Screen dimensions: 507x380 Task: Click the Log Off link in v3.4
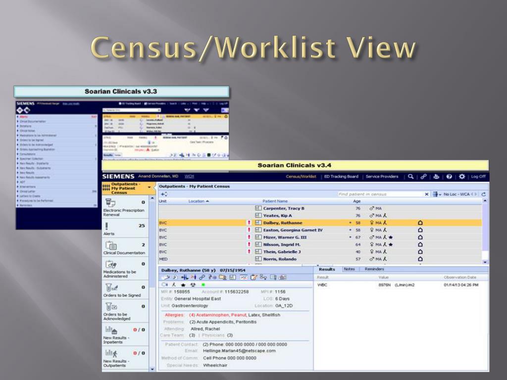(x=478, y=177)
